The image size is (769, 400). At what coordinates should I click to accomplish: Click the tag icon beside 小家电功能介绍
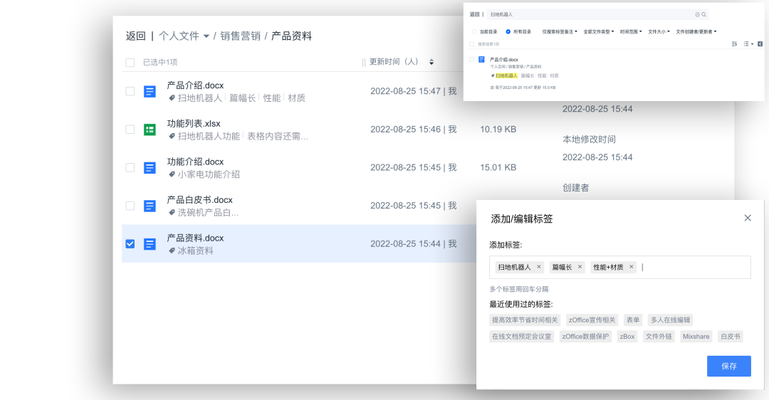pyautogui.click(x=172, y=174)
